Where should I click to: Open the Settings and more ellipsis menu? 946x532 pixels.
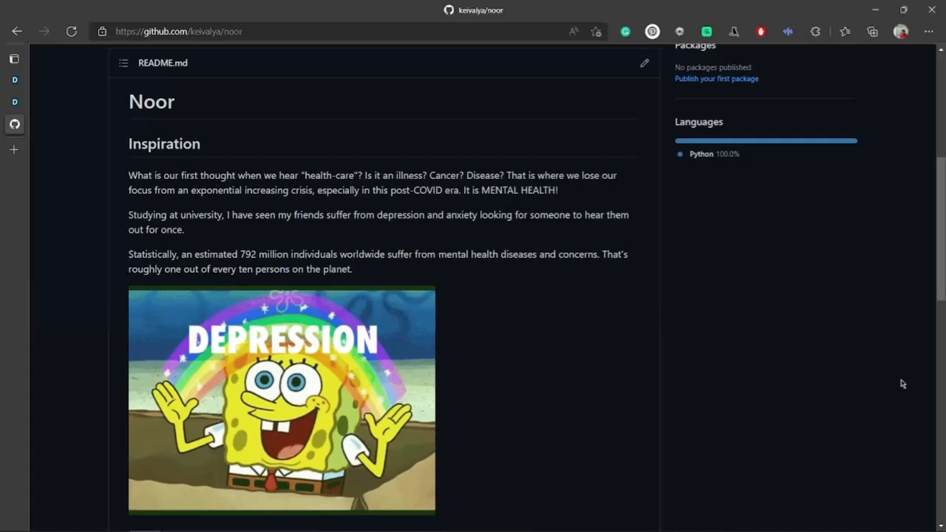pyautogui.click(x=928, y=32)
